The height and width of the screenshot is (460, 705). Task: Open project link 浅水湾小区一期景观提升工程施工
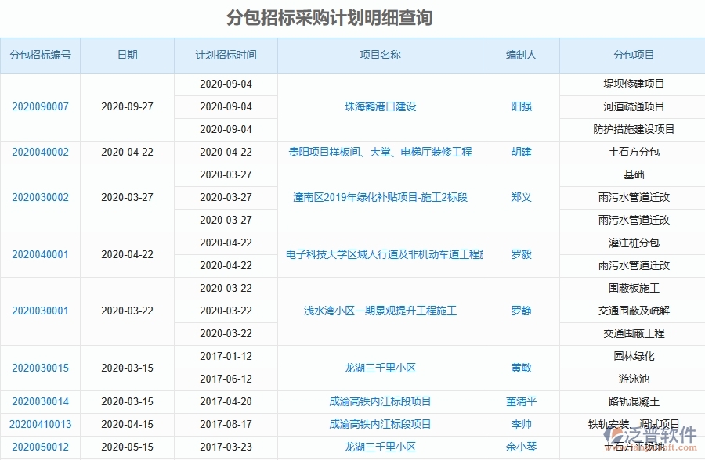[x=381, y=311]
